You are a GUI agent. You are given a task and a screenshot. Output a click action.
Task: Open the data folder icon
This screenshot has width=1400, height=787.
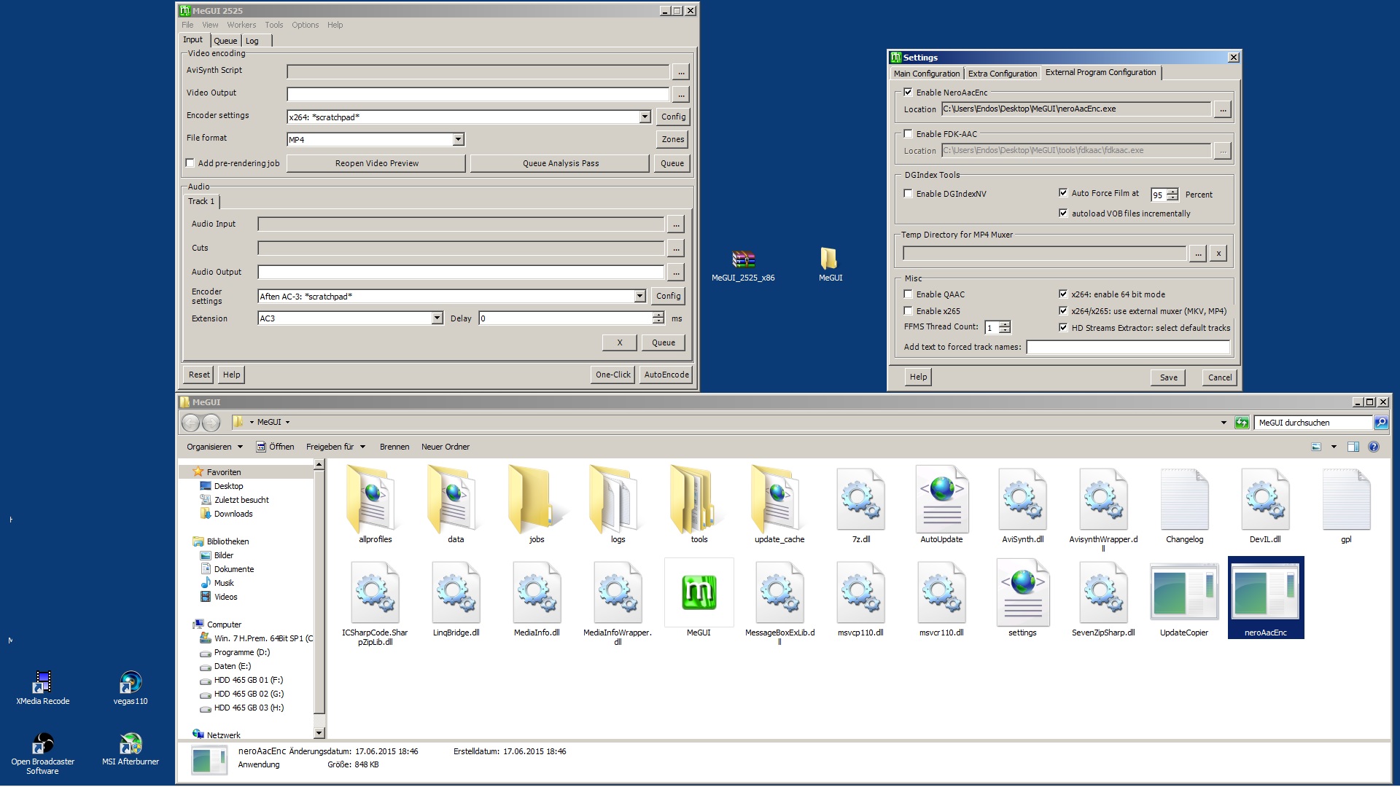456,503
